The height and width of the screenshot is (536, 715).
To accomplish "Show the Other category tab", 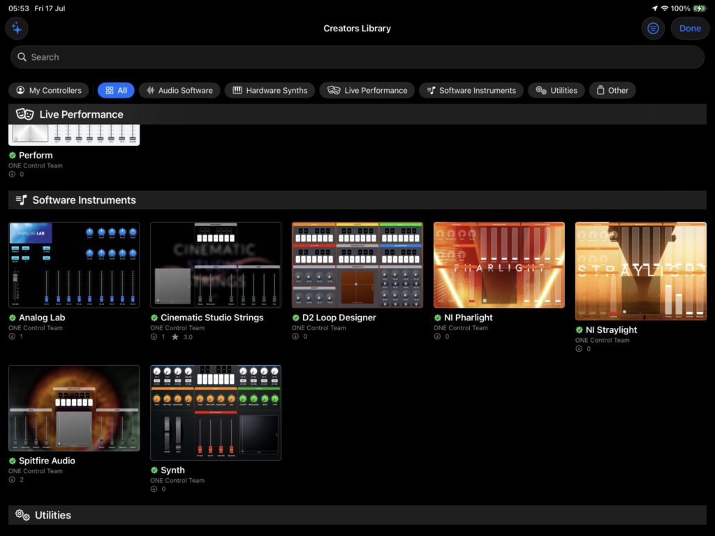I will tap(612, 90).
